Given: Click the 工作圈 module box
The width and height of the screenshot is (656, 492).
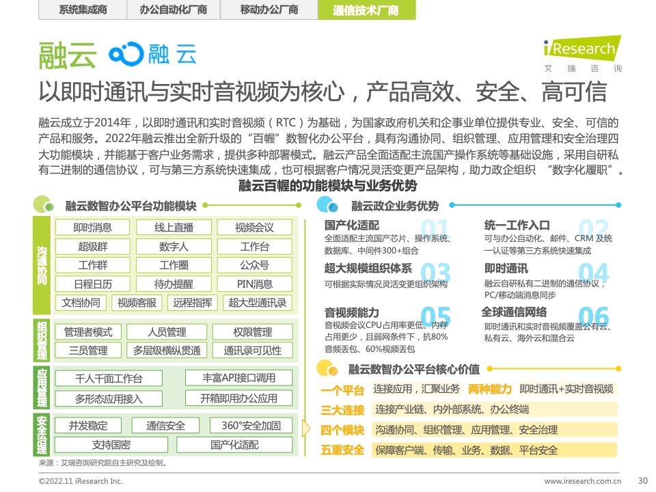Looking at the screenshot, I should 174,265.
